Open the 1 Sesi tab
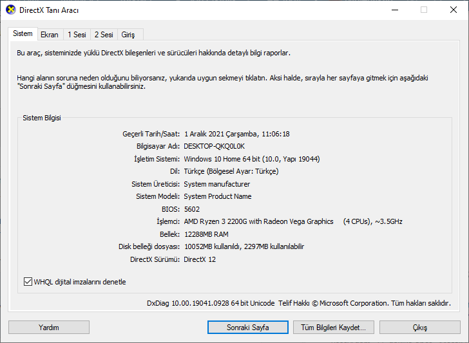 pyautogui.click(x=77, y=35)
